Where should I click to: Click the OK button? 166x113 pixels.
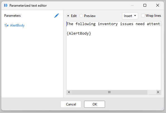[x=94, y=104]
